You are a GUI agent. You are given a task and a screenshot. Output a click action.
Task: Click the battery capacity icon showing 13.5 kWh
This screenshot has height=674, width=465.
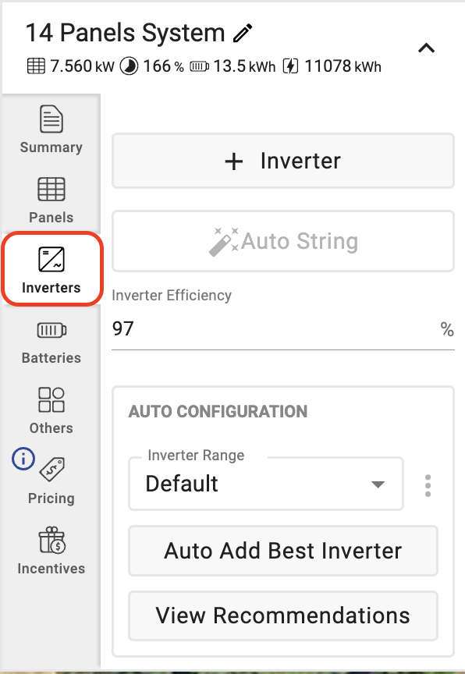(200, 66)
